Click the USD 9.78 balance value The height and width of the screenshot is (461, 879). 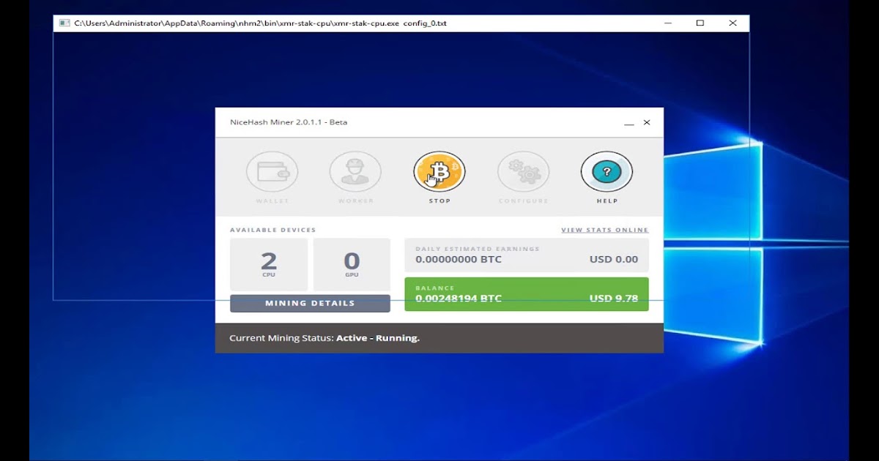[x=614, y=299]
